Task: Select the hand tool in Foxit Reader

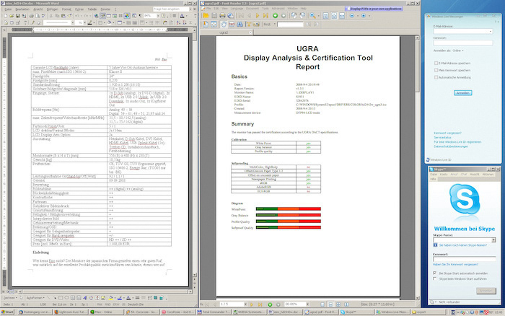Action: [x=224, y=24]
